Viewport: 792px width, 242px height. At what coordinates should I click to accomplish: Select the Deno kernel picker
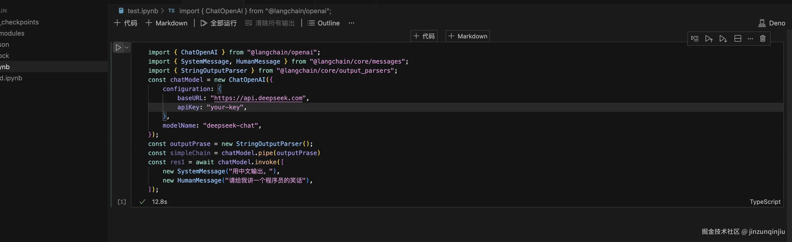tap(772, 23)
